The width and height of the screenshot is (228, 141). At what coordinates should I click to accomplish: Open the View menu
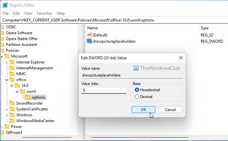pyautogui.click(x=28, y=13)
